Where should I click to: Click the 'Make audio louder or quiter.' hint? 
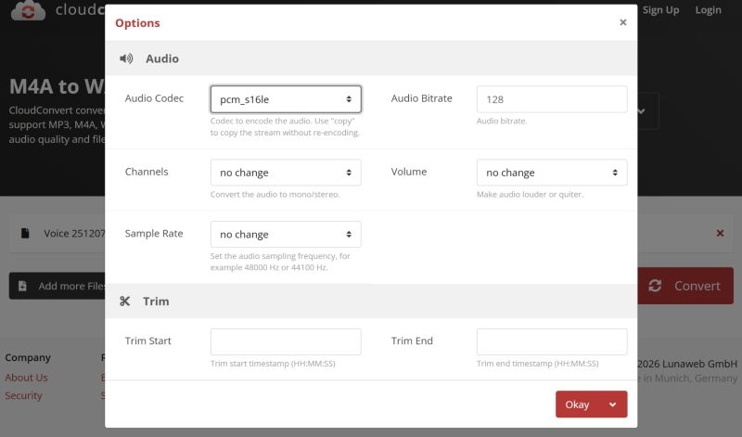(530, 195)
